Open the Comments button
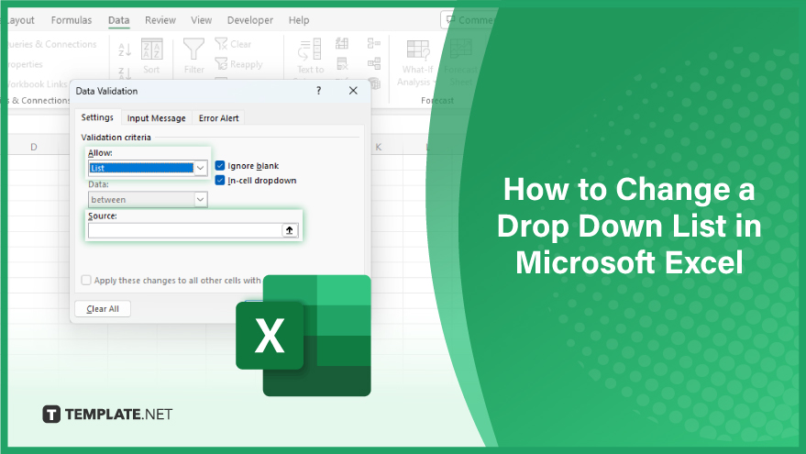806x454 pixels. tap(469, 20)
